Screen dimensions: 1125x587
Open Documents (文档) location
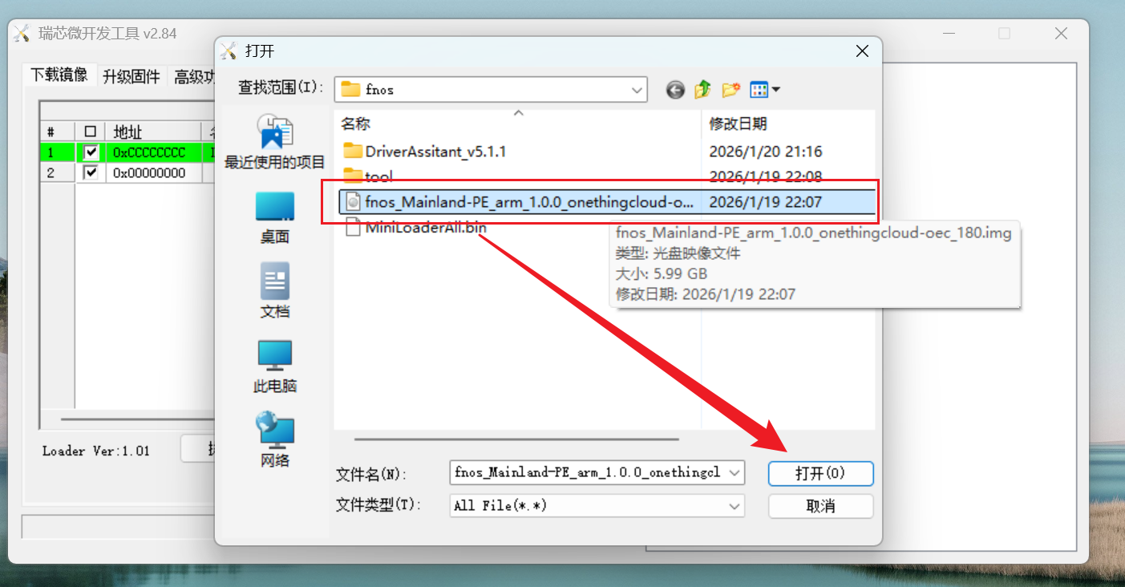click(275, 292)
